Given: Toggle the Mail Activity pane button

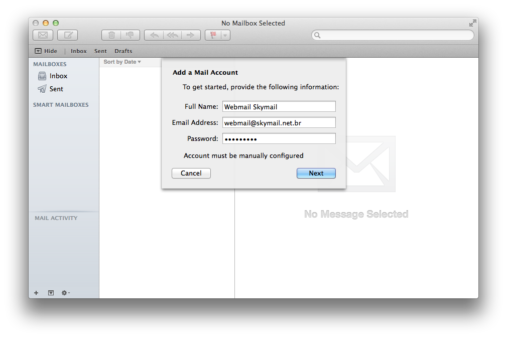Looking at the screenshot, I should tap(51, 293).
